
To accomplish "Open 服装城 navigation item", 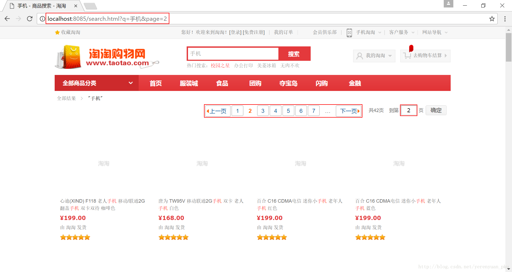I will click(189, 83).
